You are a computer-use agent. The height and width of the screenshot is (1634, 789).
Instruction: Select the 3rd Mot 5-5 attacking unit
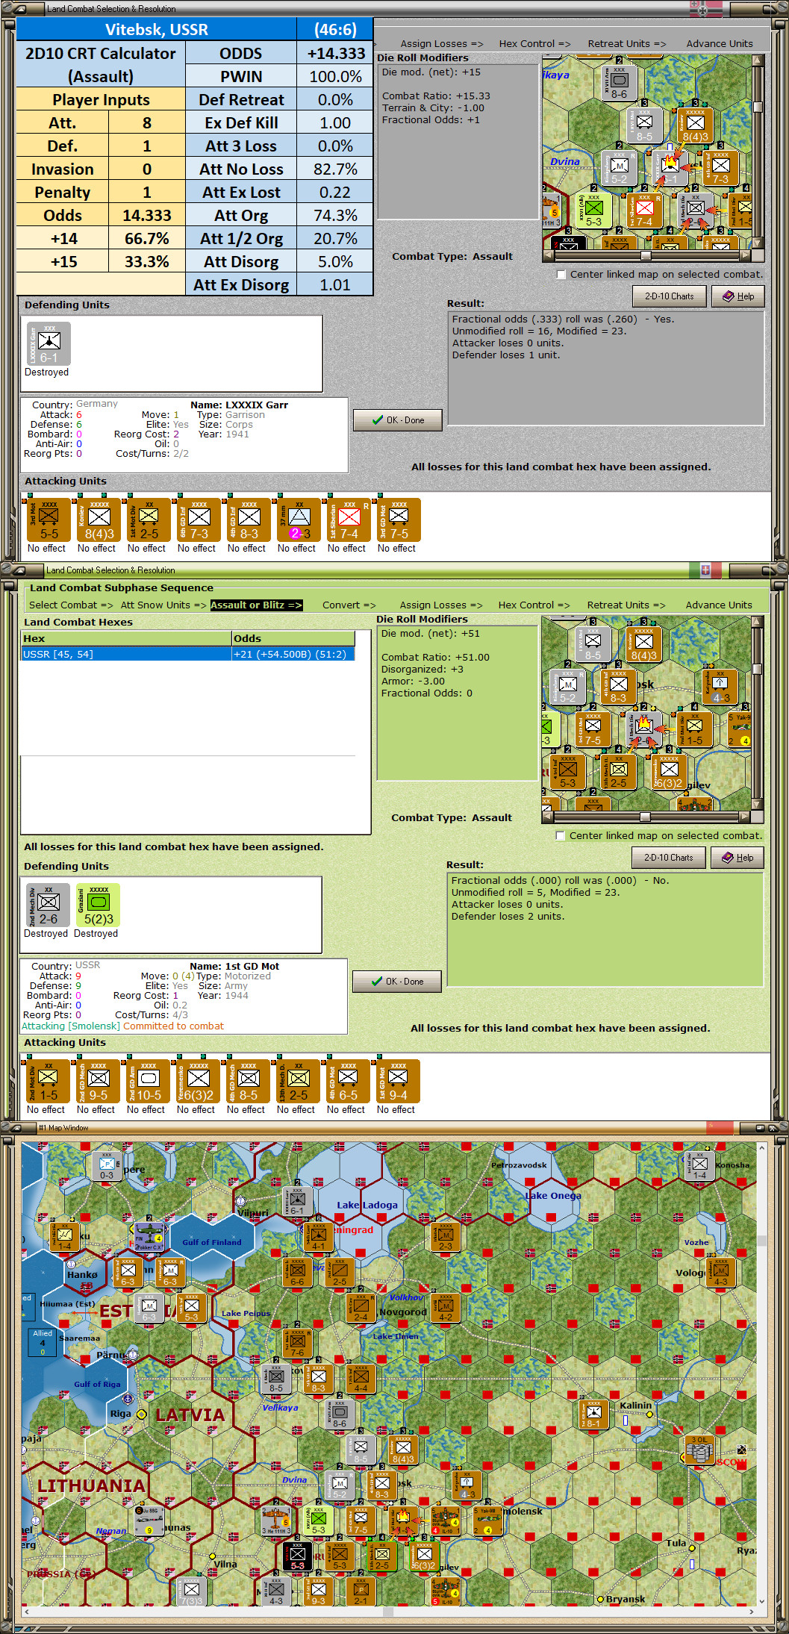point(47,520)
